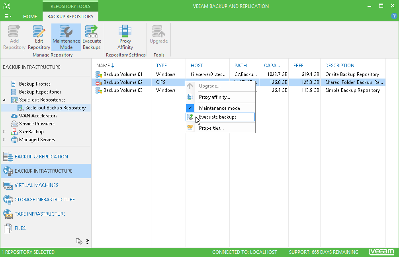Select Scale-out Backup Repository child node
The width and height of the screenshot is (399, 257).
(x=55, y=108)
